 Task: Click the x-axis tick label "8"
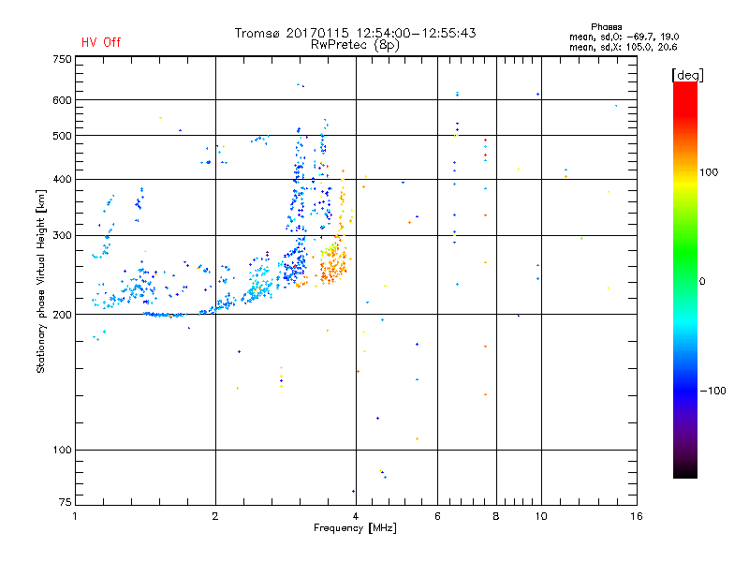click(496, 516)
